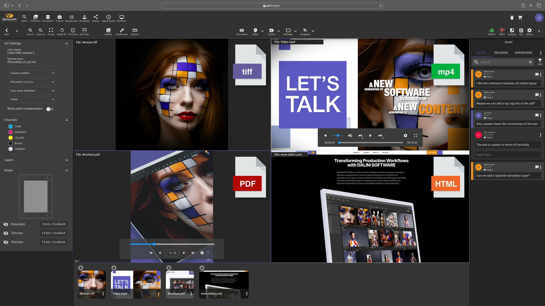The image size is (545, 306).
Task: Rotate the view 90 degrees
Action: click(x=62, y=32)
